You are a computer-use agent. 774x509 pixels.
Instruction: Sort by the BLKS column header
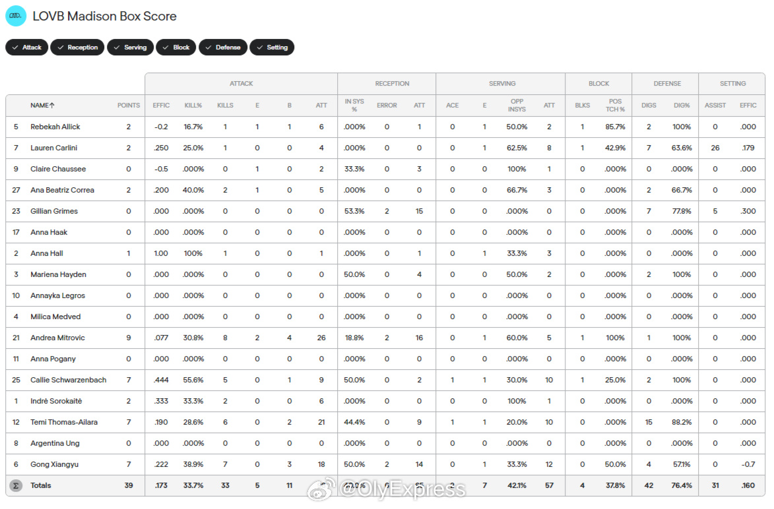583,105
